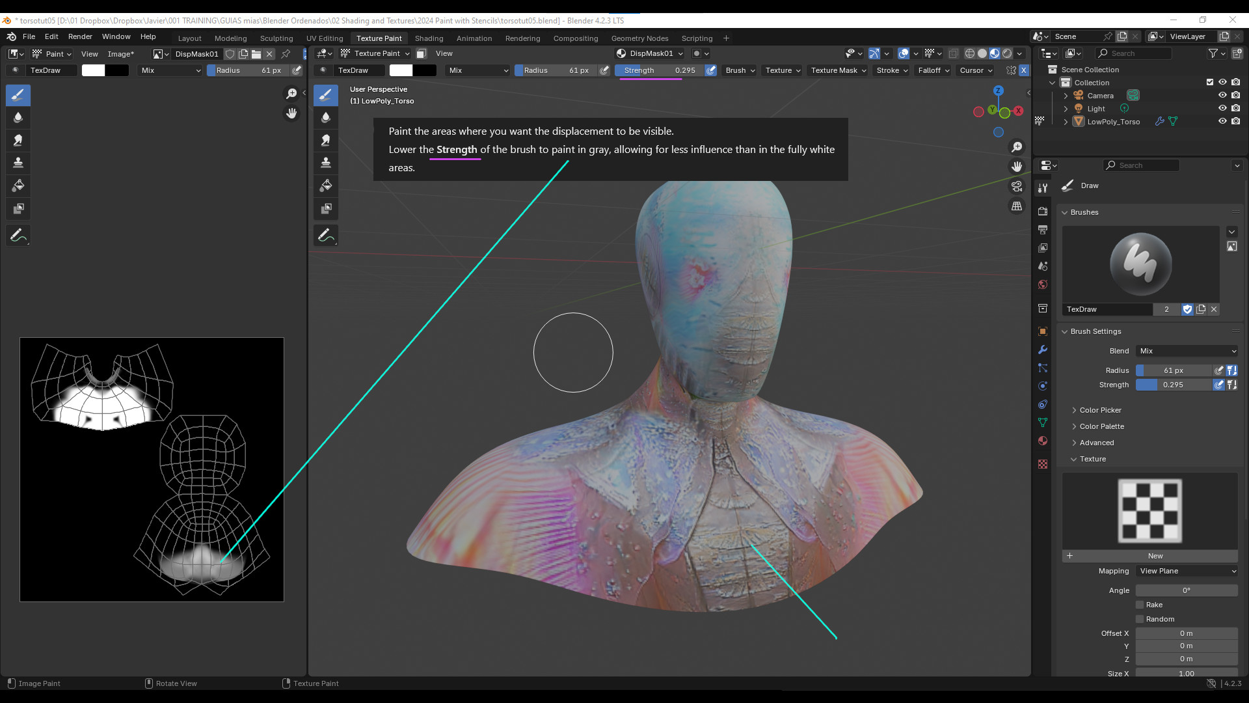
Task: Open the Material properties tab
Action: point(1043,441)
